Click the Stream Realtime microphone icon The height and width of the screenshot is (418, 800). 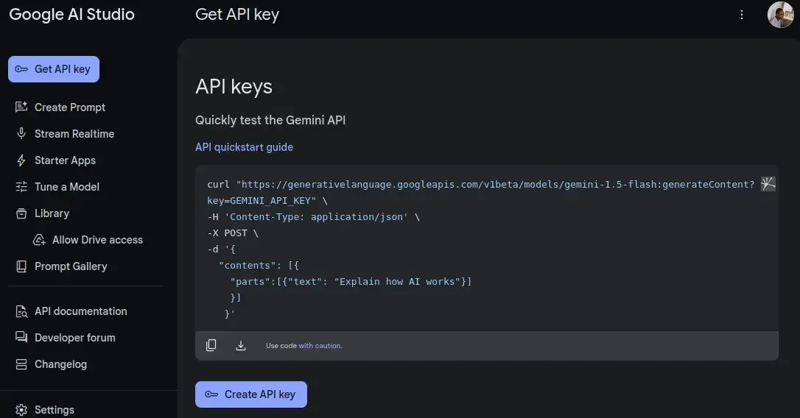pos(21,134)
